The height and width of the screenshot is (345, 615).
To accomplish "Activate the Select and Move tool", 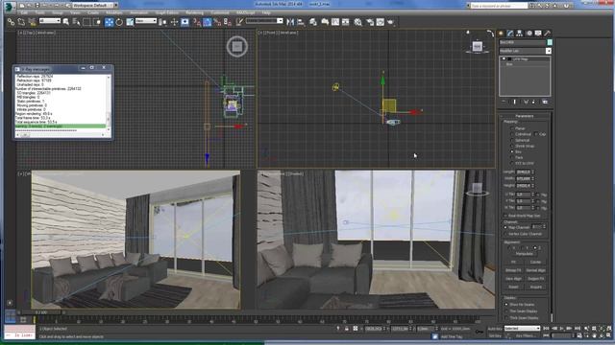I will point(109,22).
